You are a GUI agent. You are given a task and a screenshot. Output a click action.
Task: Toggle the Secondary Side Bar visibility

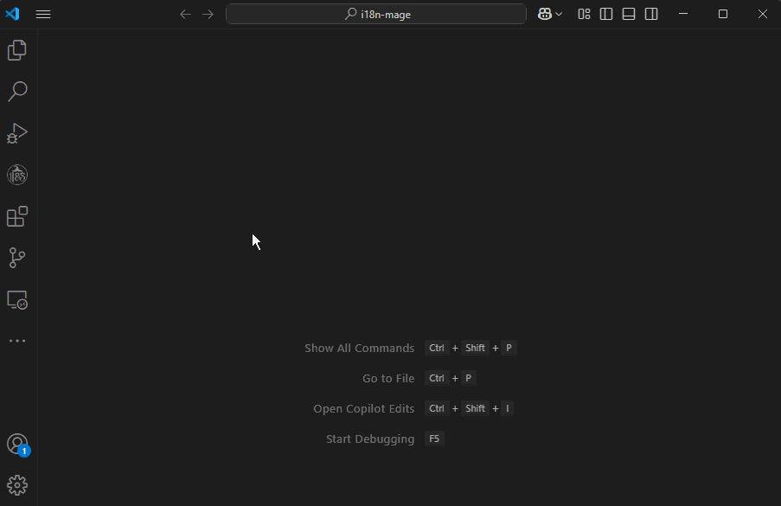point(650,14)
